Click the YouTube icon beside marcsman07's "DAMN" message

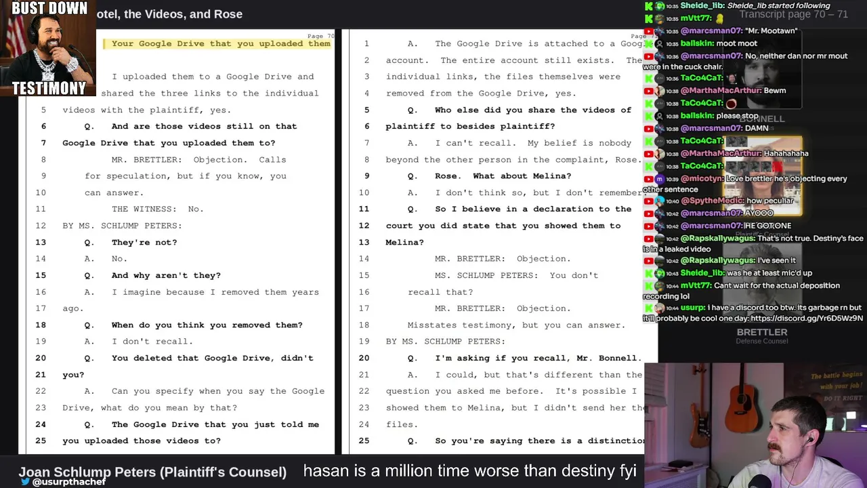click(648, 129)
